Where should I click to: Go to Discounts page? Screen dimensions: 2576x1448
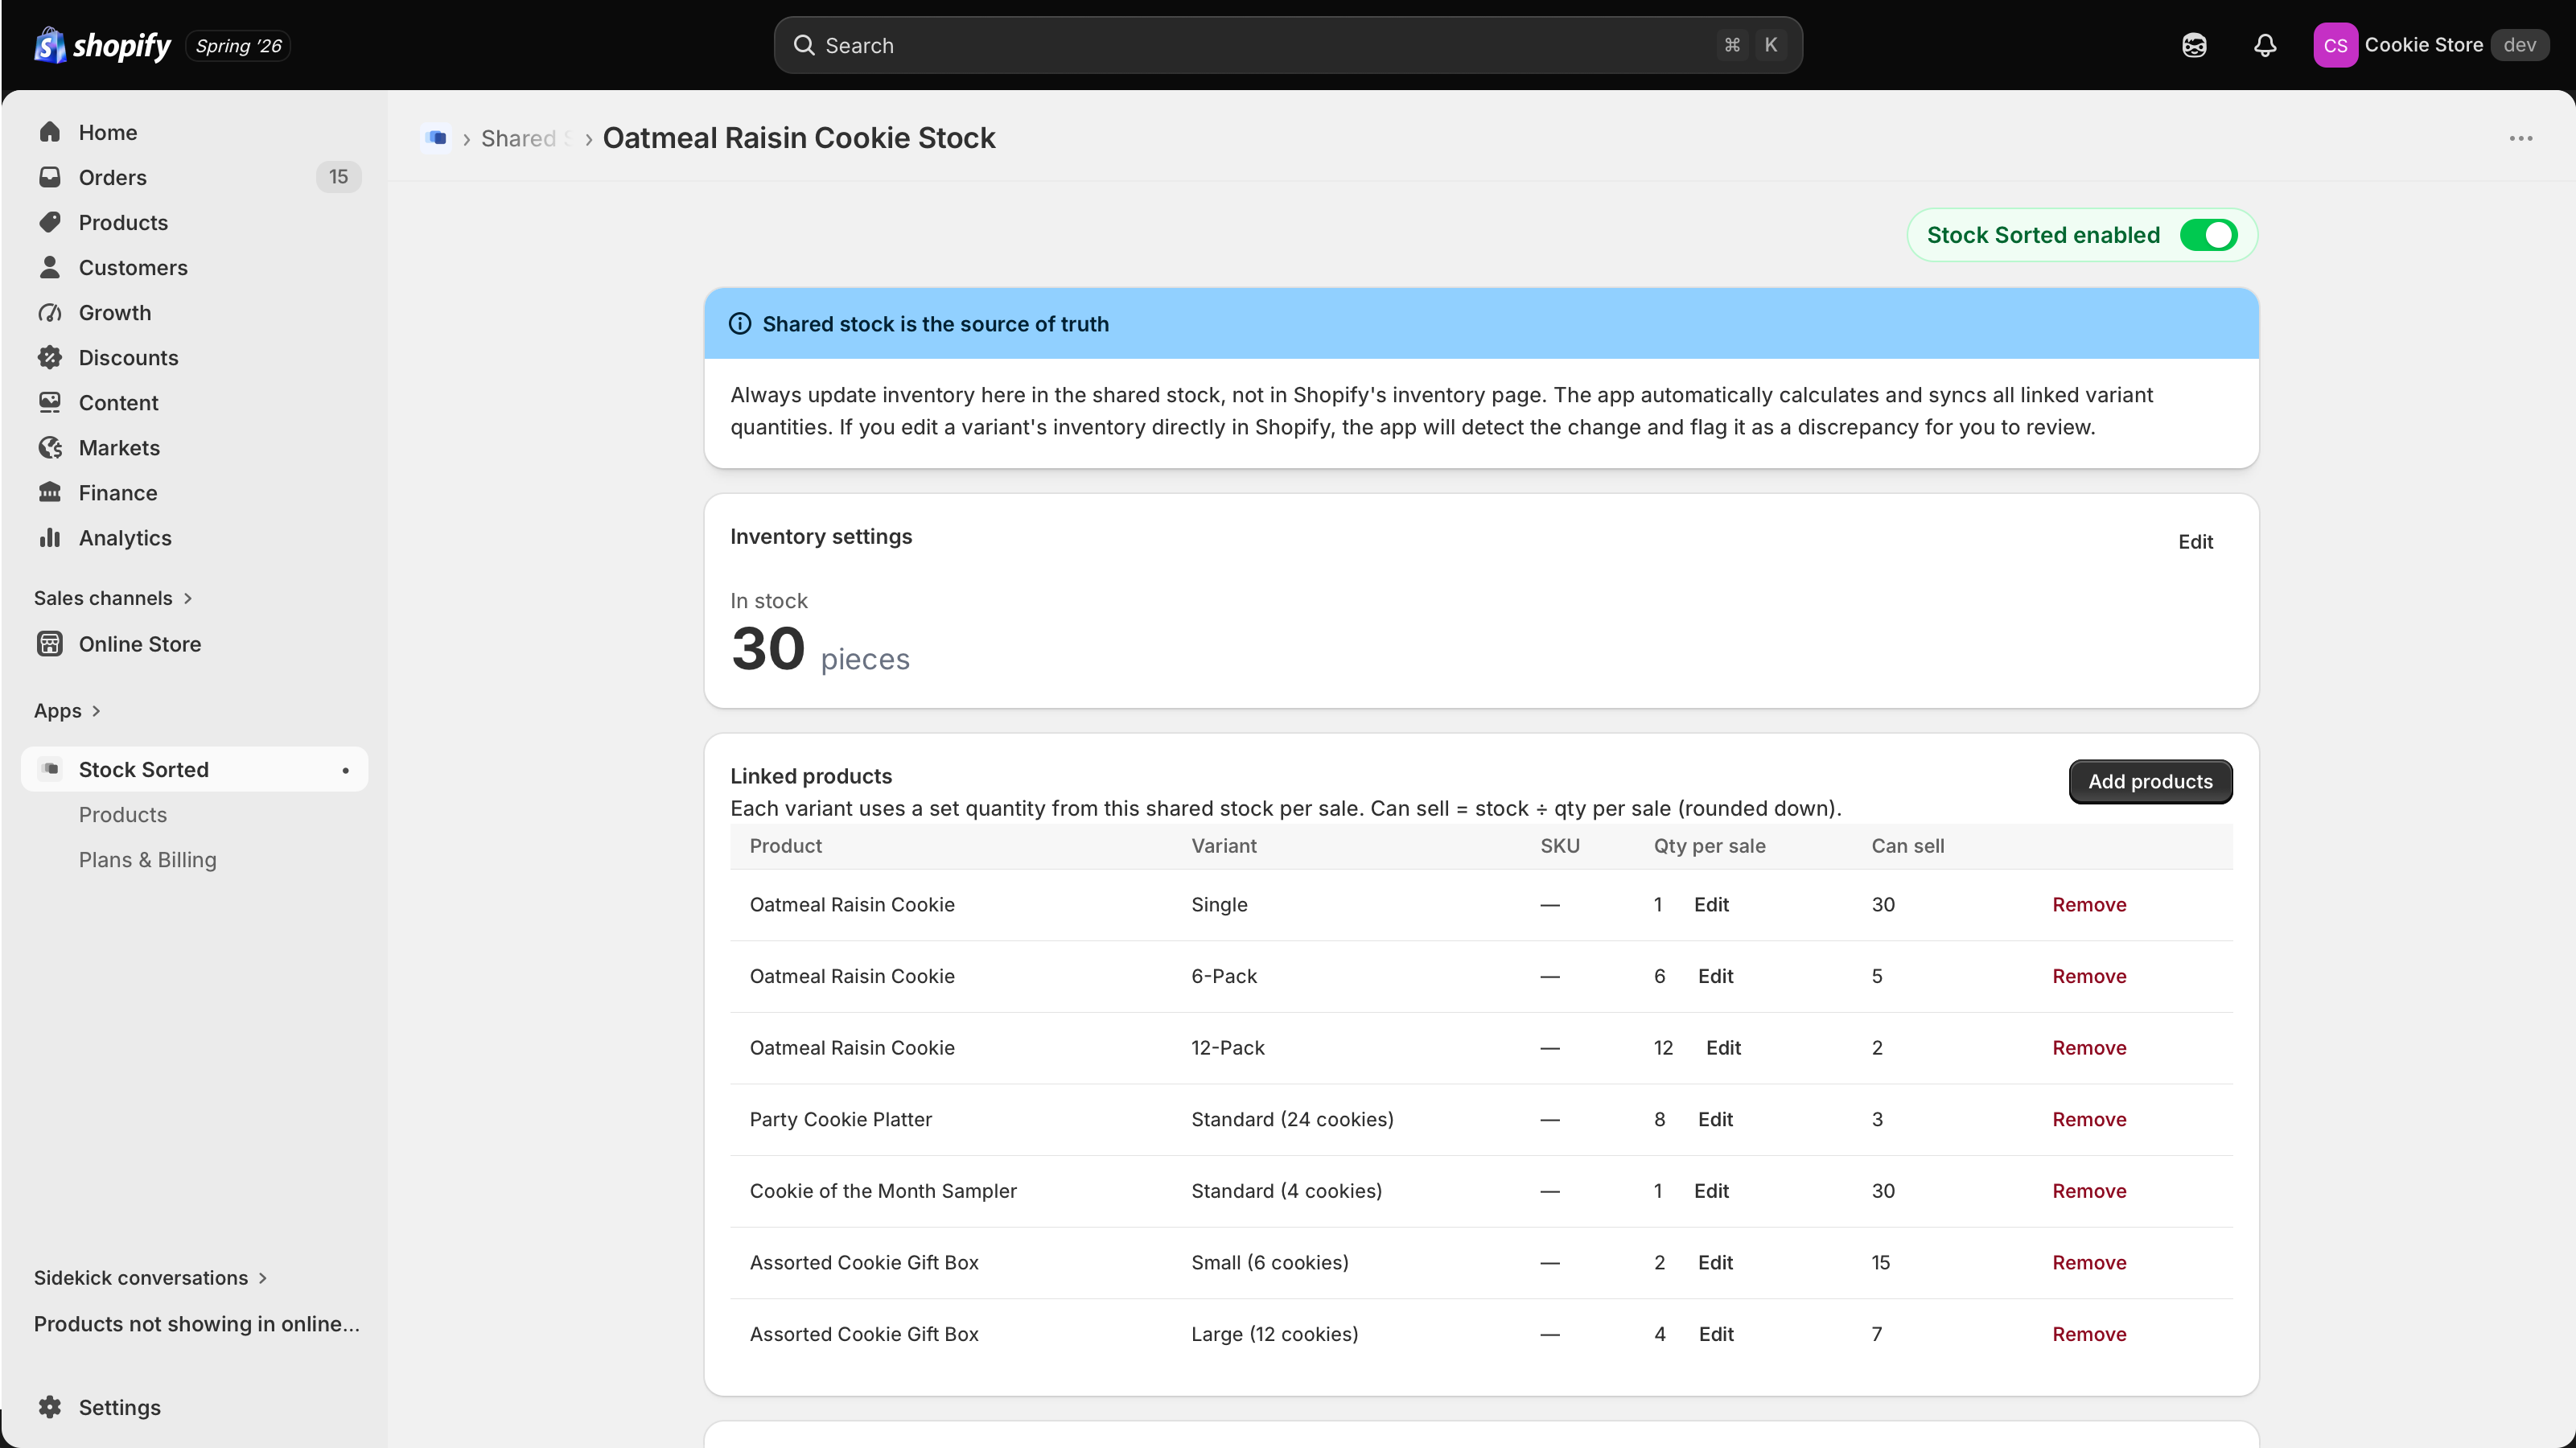pos(195,357)
